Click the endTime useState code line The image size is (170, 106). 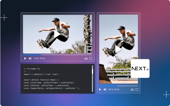[x=47, y=85]
